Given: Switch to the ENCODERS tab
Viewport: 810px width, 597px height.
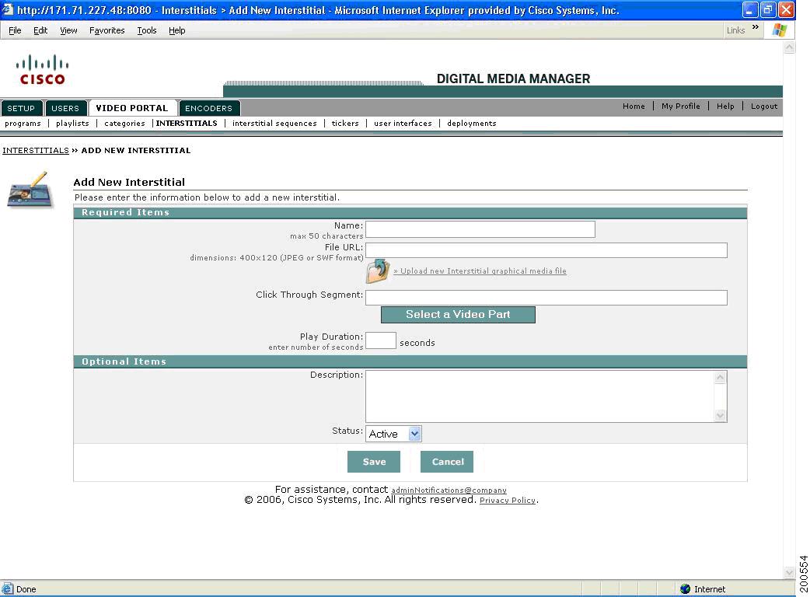Looking at the screenshot, I should point(208,108).
